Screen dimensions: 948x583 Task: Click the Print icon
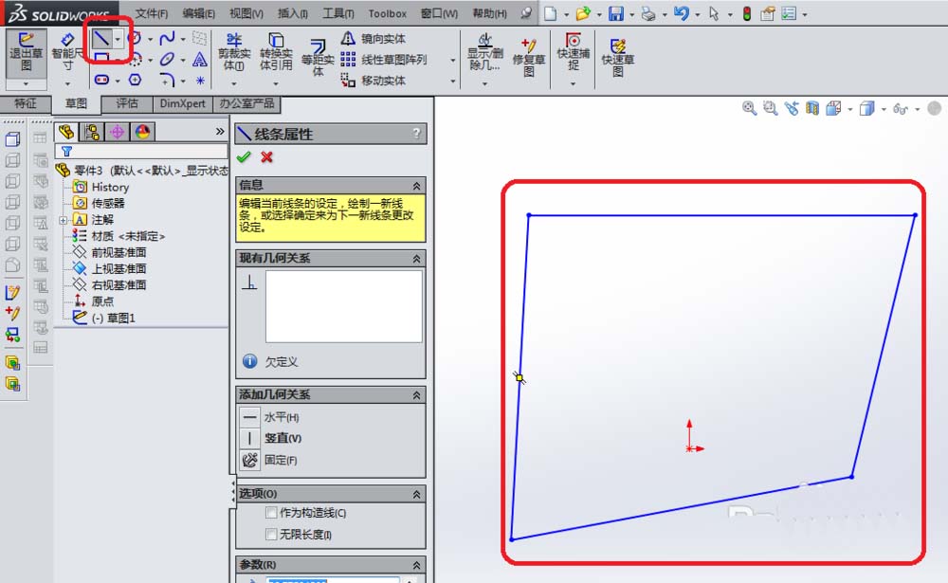pyautogui.click(x=648, y=13)
